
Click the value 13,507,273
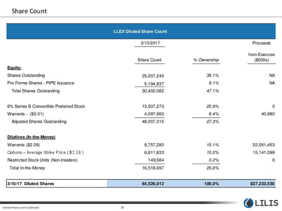pyautogui.click(x=153, y=107)
